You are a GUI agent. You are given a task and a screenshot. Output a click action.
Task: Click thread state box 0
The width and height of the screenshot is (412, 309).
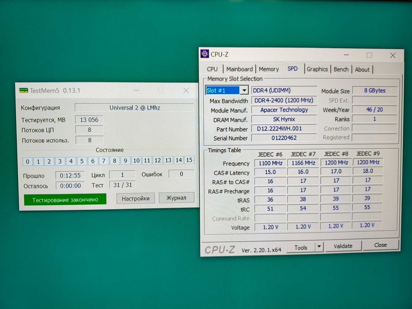27,161
